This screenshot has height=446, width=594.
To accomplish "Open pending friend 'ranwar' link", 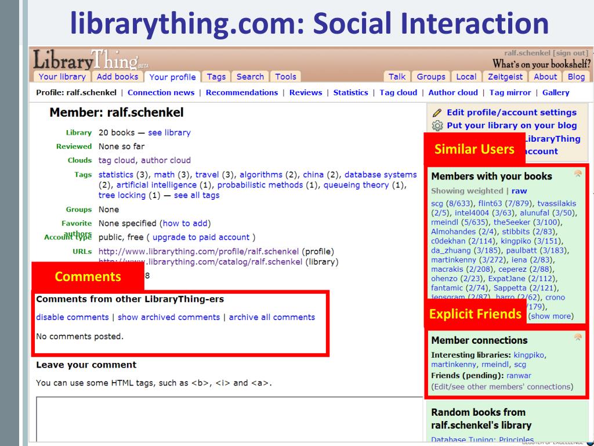I will (519, 376).
